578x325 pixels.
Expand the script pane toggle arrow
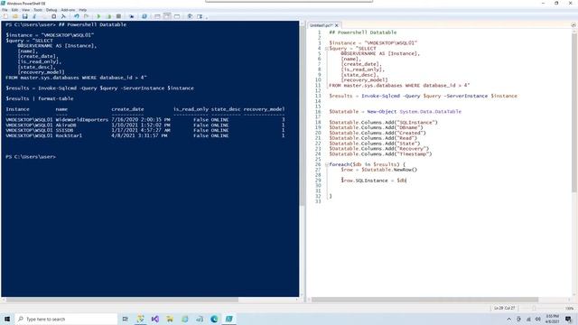(573, 25)
